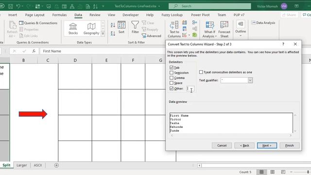Uncheck the Other delimiter checkbox
This screenshot has height=175, width=311.
click(172, 88)
